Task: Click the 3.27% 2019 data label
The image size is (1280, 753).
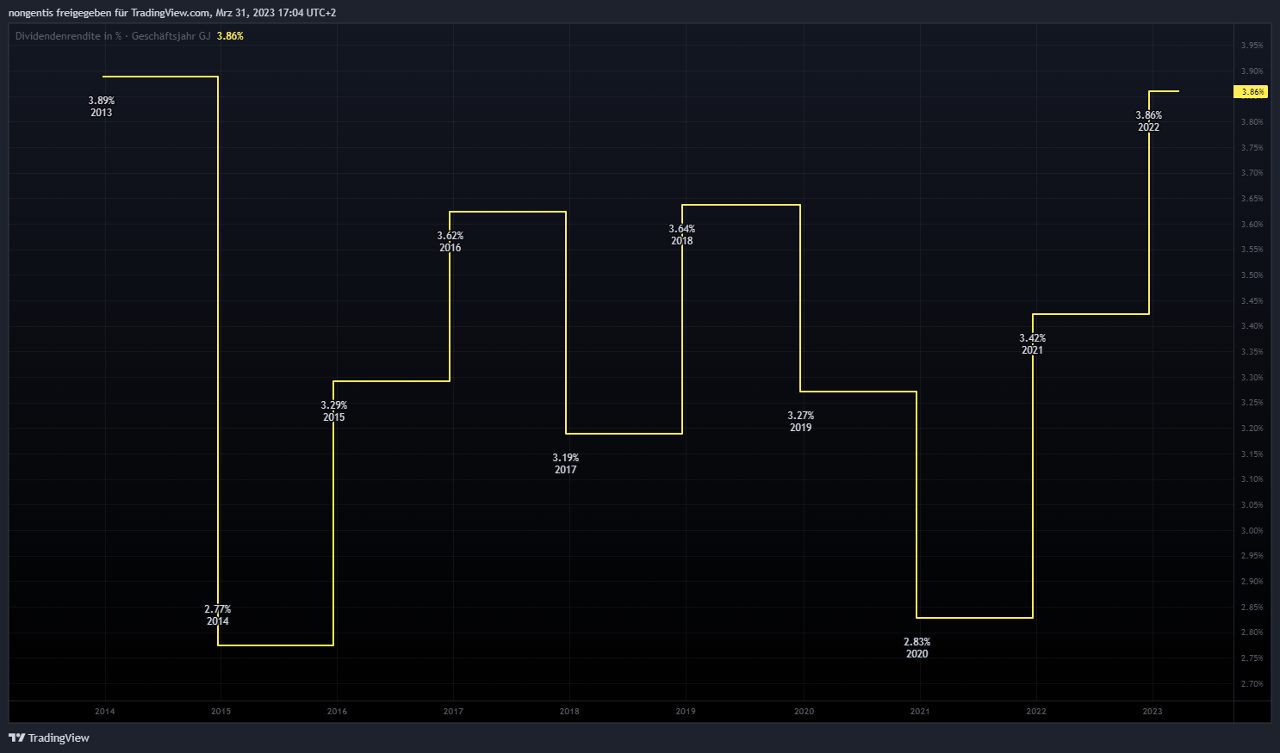Action: [x=801, y=422]
